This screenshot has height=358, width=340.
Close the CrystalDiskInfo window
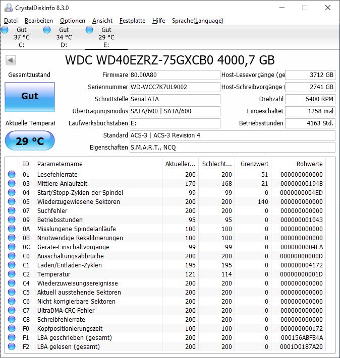click(328, 8)
